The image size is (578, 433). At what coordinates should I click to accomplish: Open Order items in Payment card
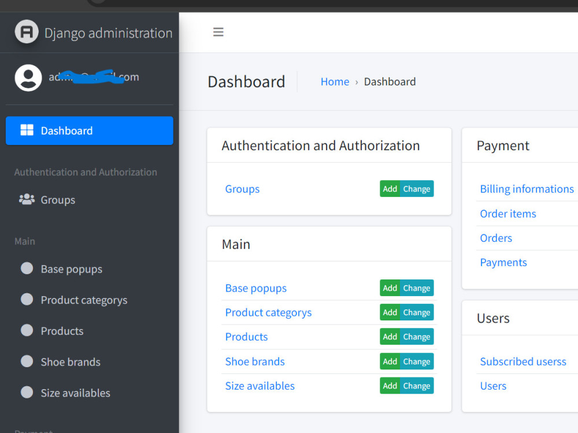point(508,214)
